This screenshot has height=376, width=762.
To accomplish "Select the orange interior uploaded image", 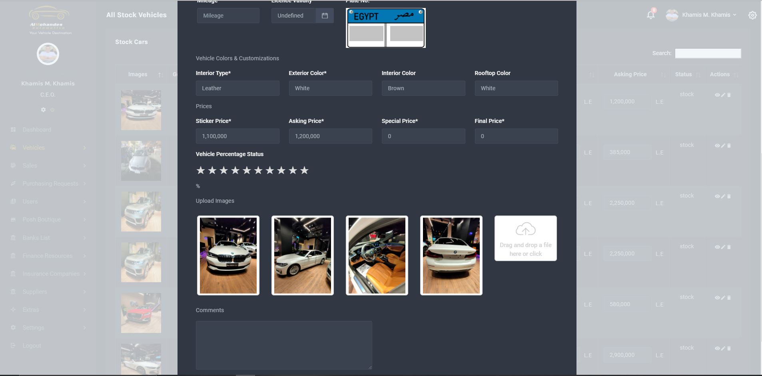I will coord(377,255).
